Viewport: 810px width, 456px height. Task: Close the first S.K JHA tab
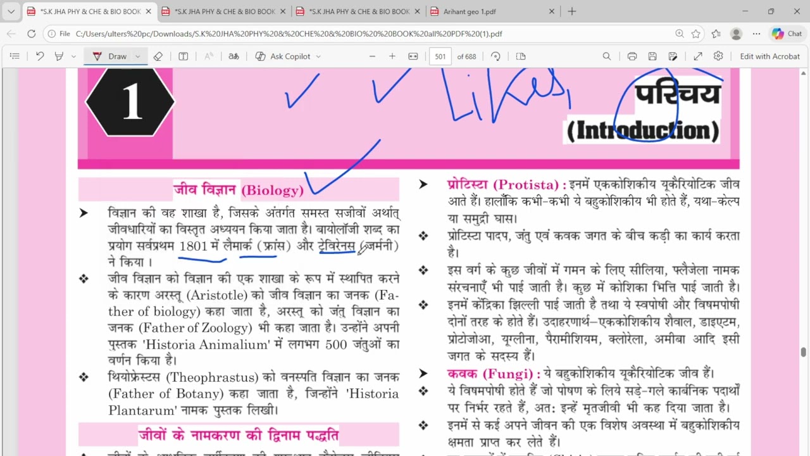pyautogui.click(x=149, y=11)
